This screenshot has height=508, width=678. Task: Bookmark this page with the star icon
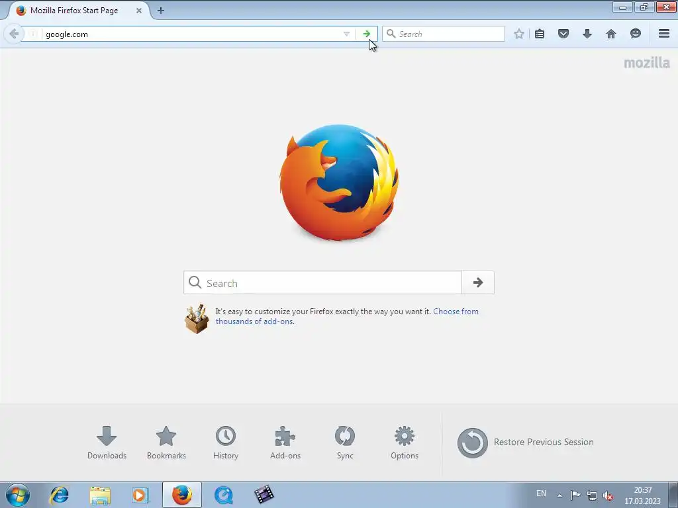[519, 34]
